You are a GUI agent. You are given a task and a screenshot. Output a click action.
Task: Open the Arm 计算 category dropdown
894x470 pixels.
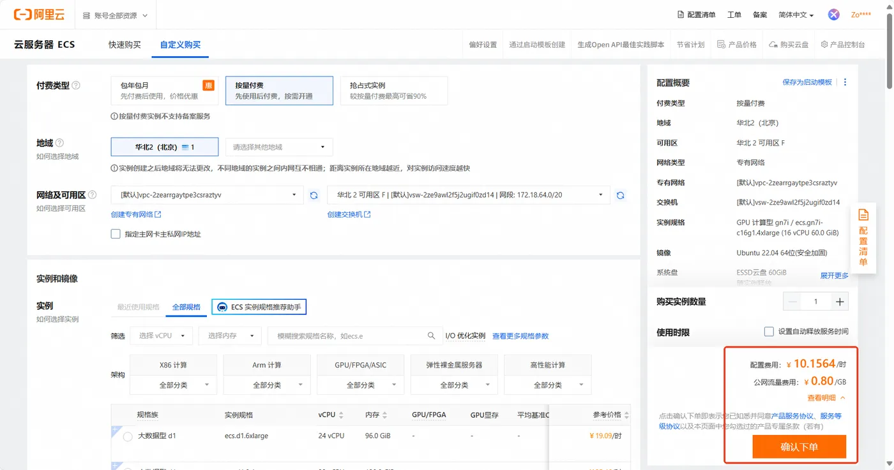pos(267,385)
